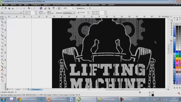The width and height of the screenshot is (181, 102).
Task: Go to the next page arrow
Action: pyautogui.click(x=24, y=90)
